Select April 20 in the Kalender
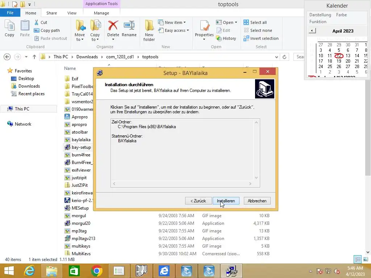The image size is (371, 278). [x=348, y=61]
